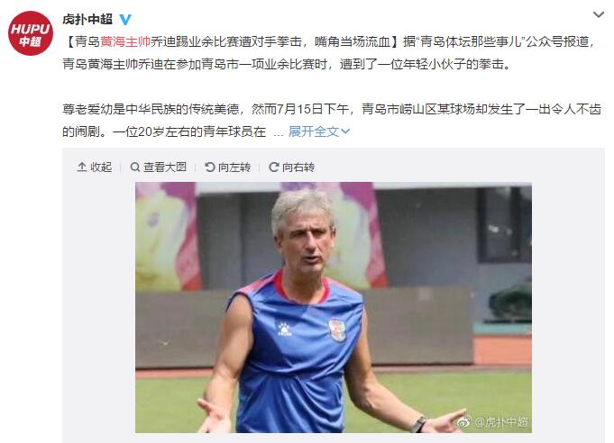
Task: Click the small arrow next to 展开全文
Action: pos(345,131)
